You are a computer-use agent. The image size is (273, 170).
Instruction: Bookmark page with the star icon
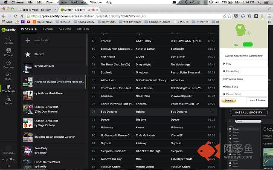click(x=229, y=16)
